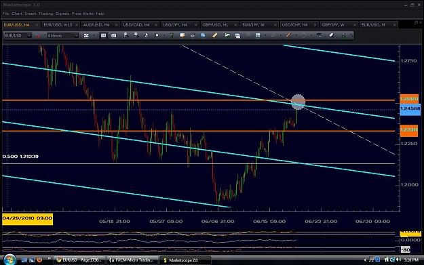424x265 pixels.
Task: Click the gray crossed-lines tool icon
Action: (x=248, y=35)
